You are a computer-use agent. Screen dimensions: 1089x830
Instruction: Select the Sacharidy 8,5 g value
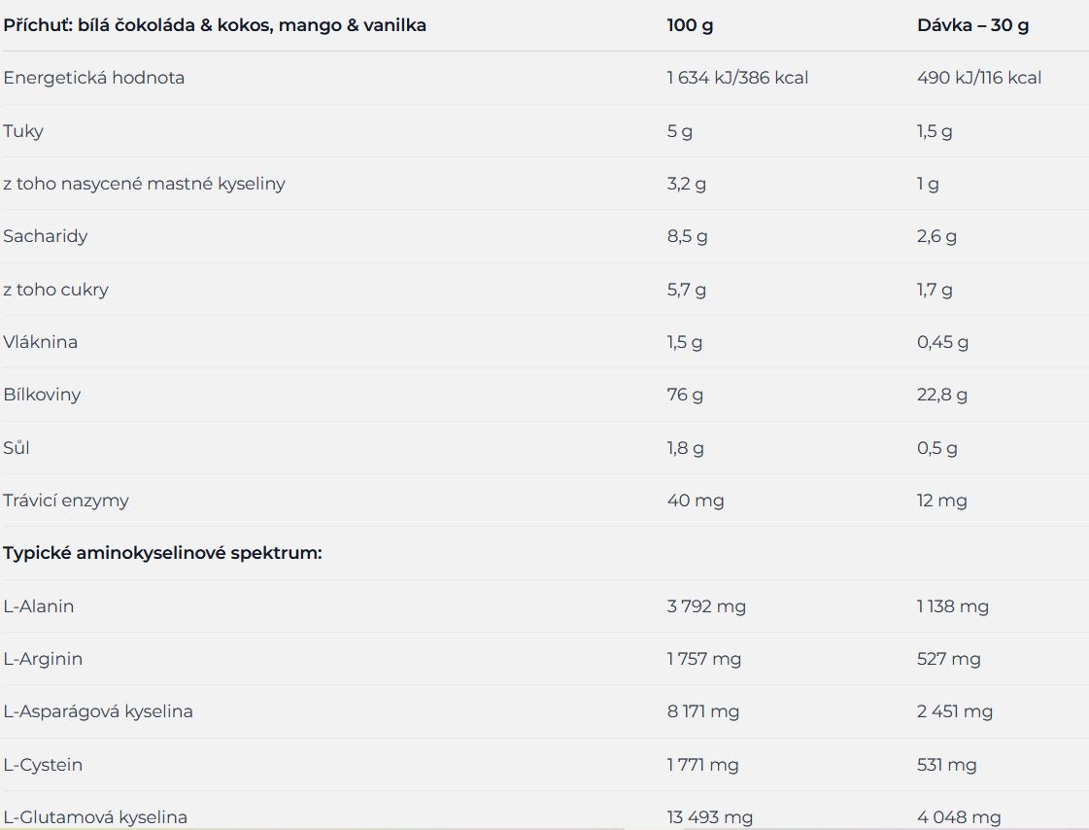(687, 236)
